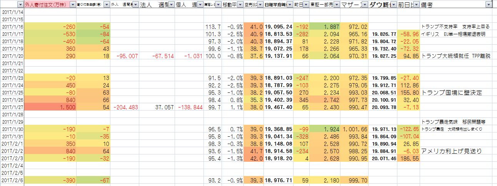This screenshot has height=186, width=497.
Task: Select the 2017/1/27 date cell
Action: [12, 107]
